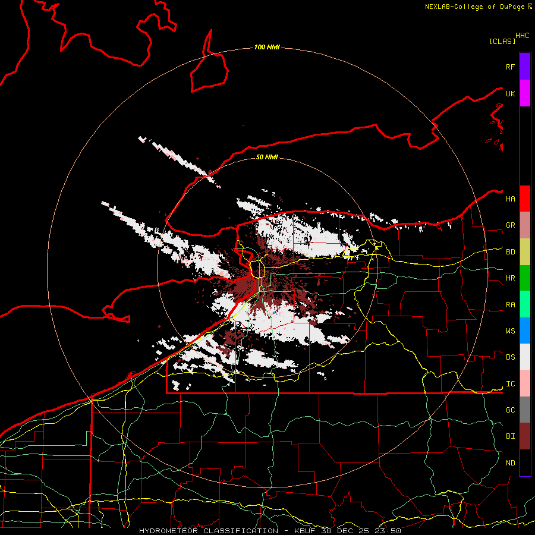Click the IC legend label

click(510, 383)
